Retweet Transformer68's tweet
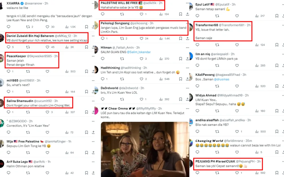Screen dimensions: 284x177 coord(217,45)
